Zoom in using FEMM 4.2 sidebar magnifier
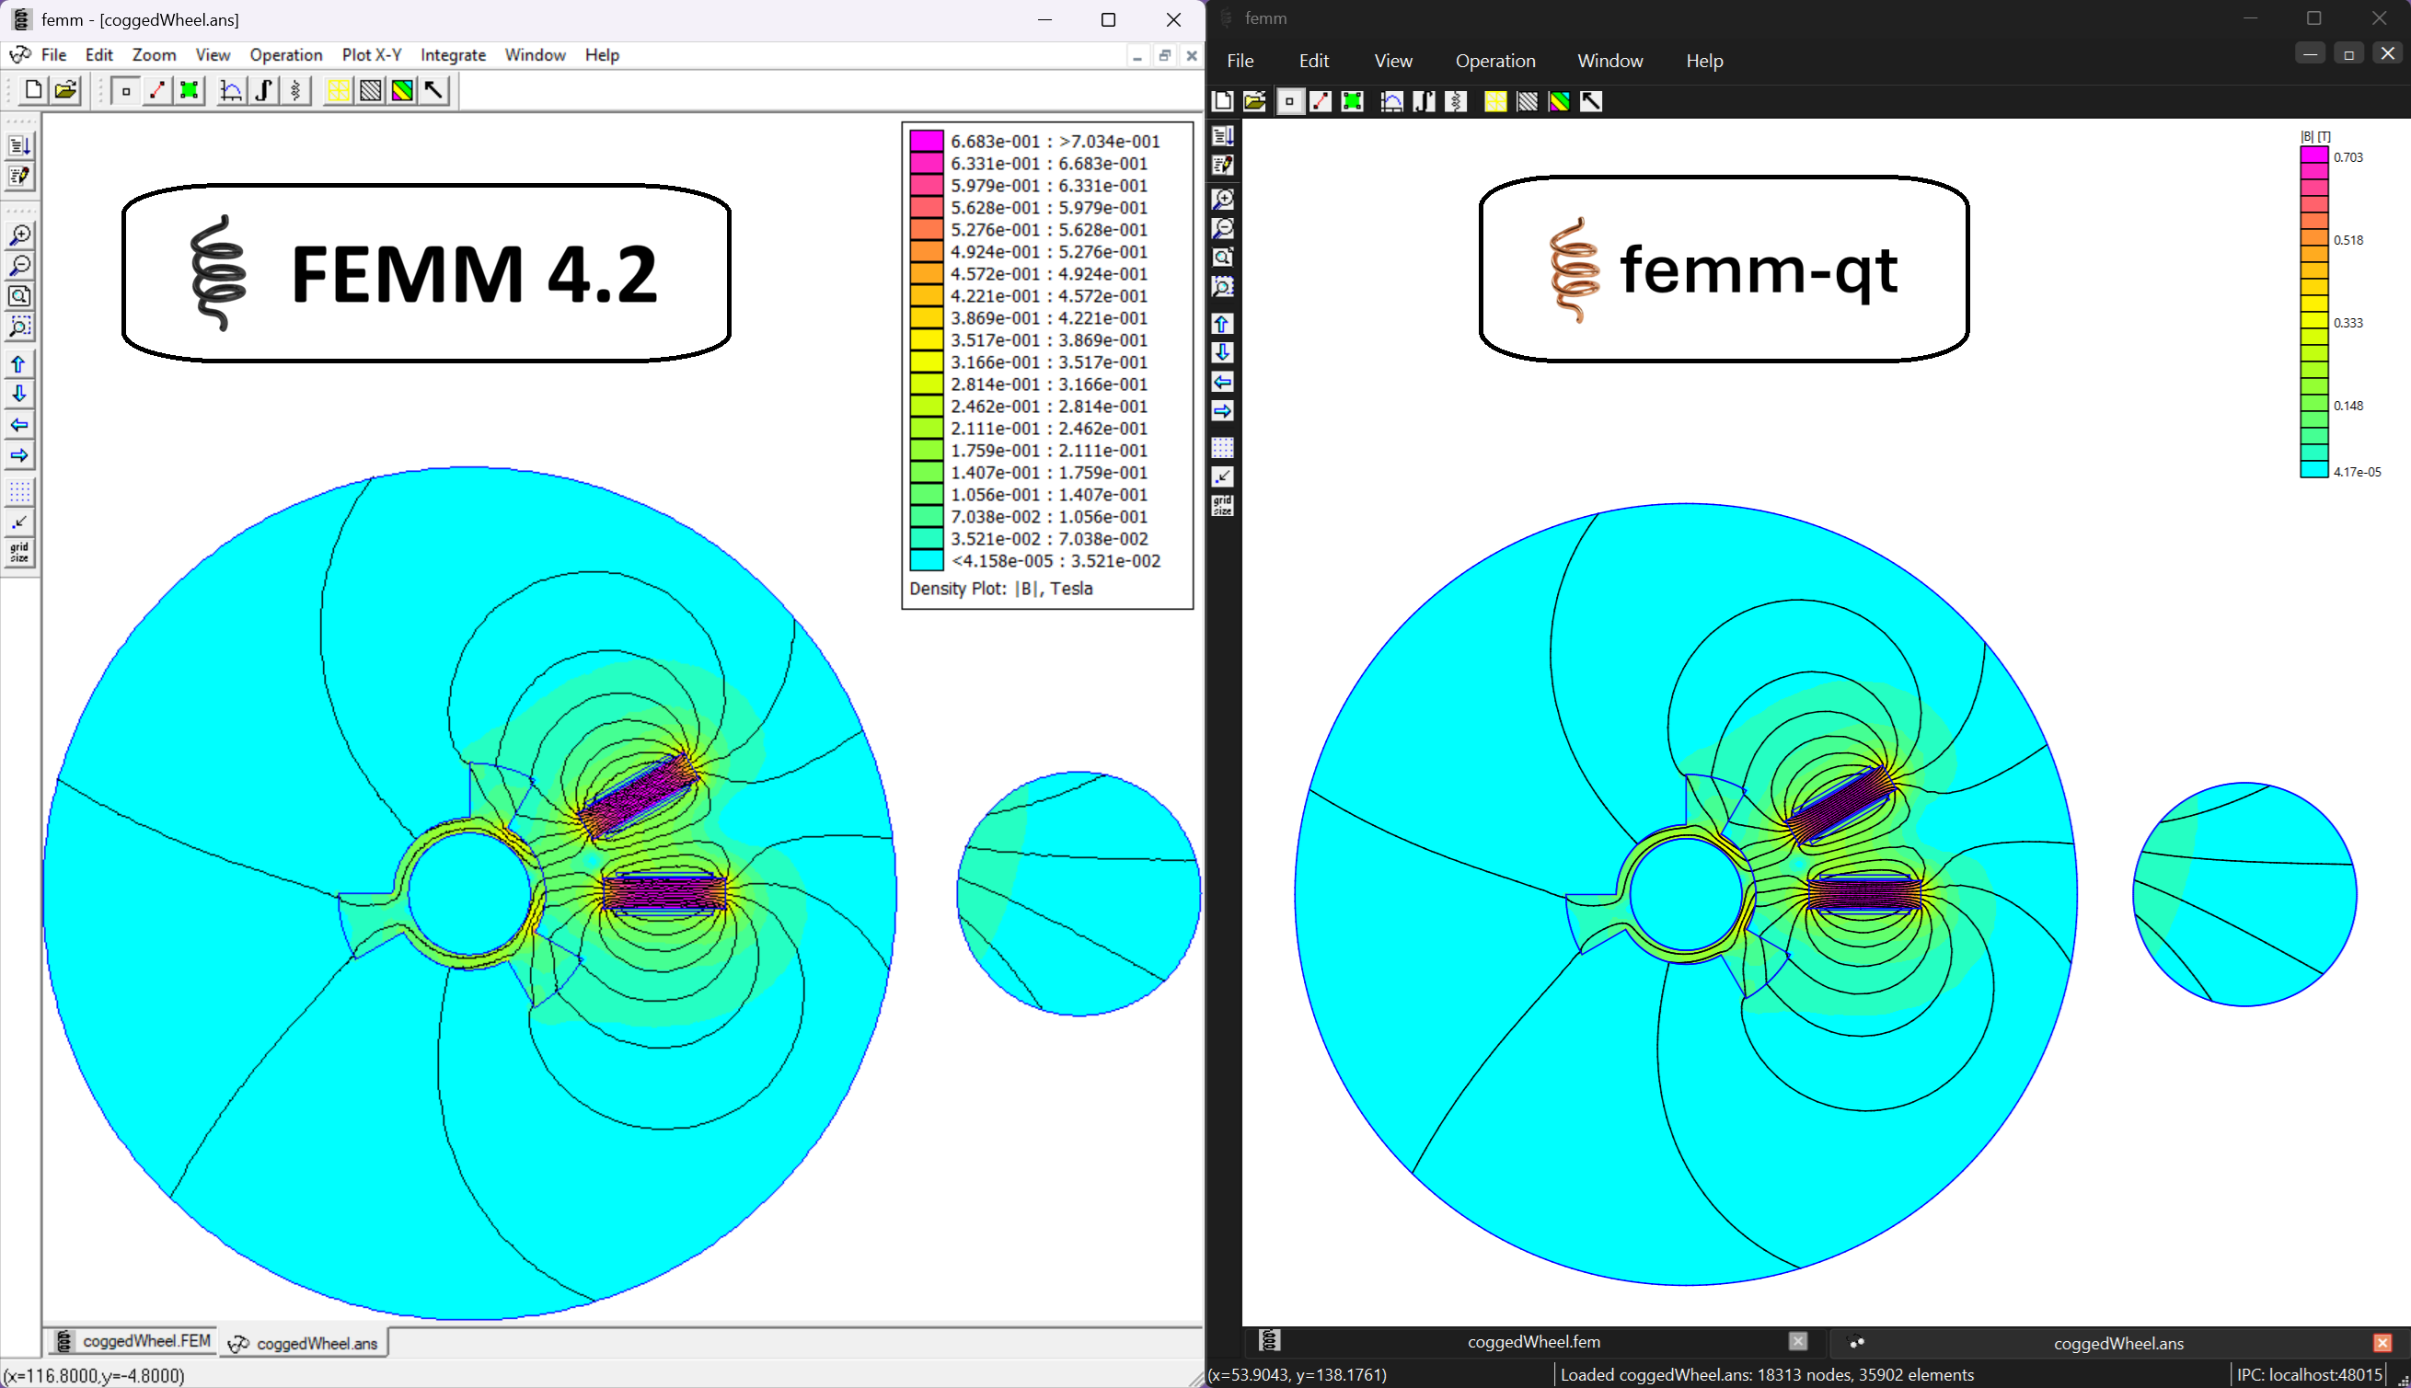 (x=20, y=235)
